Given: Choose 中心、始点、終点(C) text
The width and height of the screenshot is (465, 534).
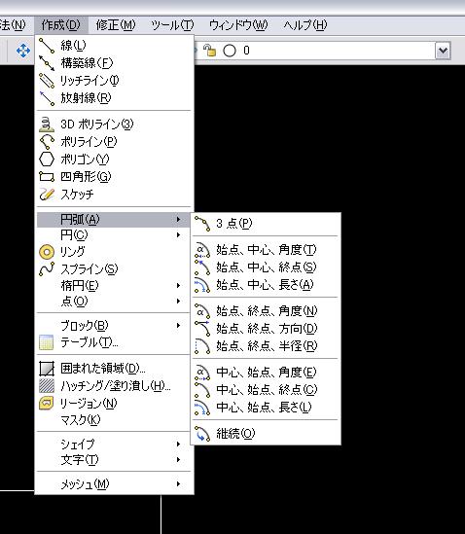Looking at the screenshot, I should (267, 390).
